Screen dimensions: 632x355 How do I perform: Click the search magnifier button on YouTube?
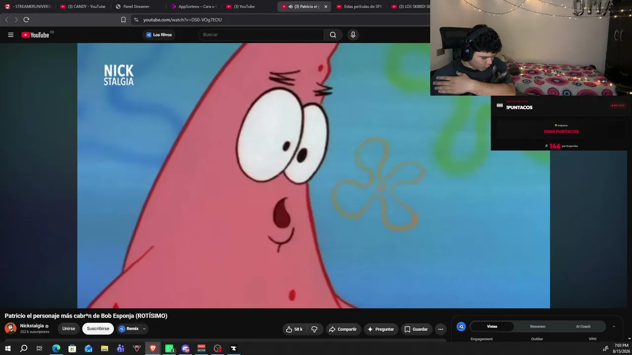(333, 35)
